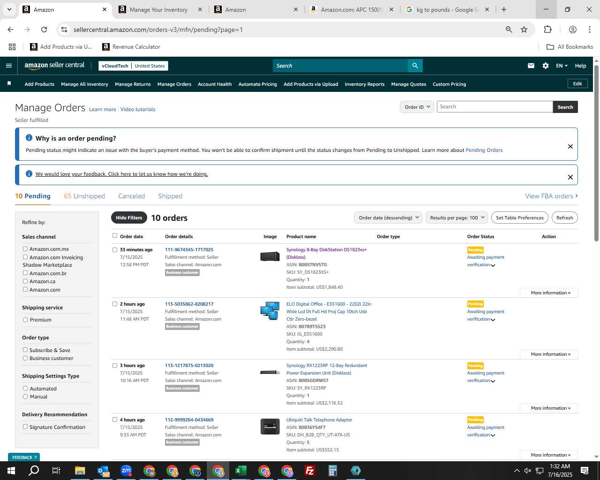Screen dimensions: 600x480
Task: Click the bookmark star icon in address bar
Action: click(524, 30)
